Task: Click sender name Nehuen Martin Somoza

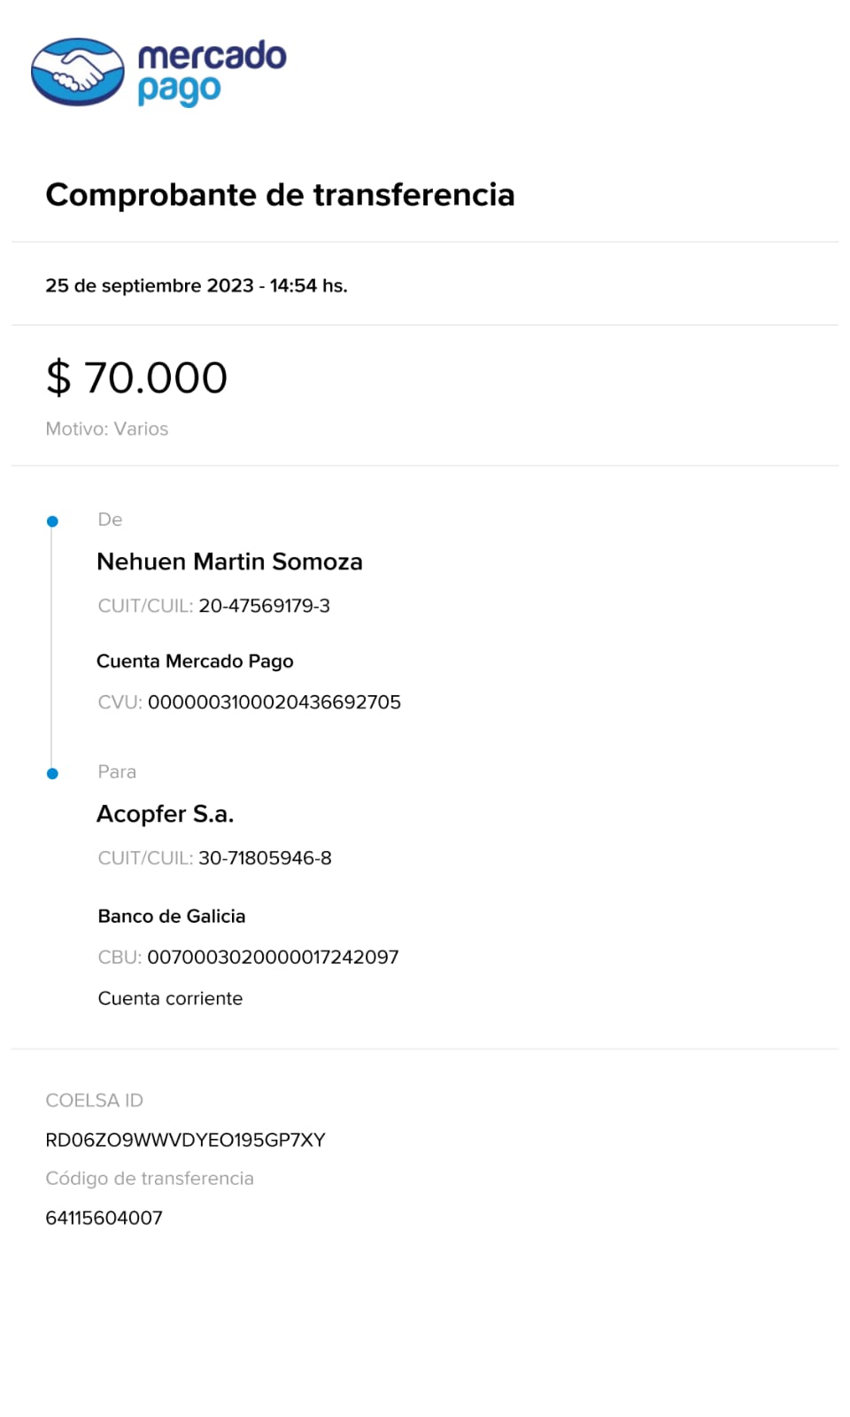Action: pos(229,562)
